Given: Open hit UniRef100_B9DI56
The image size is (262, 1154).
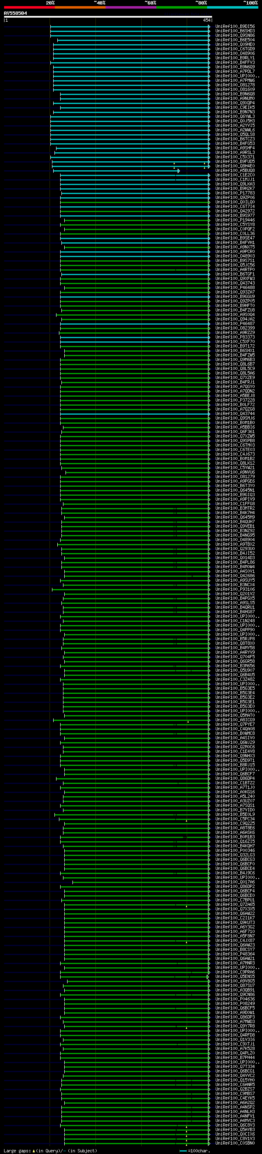Looking at the screenshot, I should [235, 27].
